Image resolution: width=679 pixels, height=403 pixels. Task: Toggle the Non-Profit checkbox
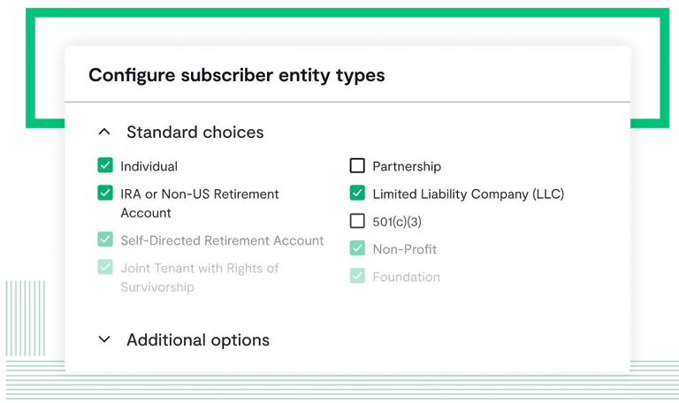click(357, 248)
